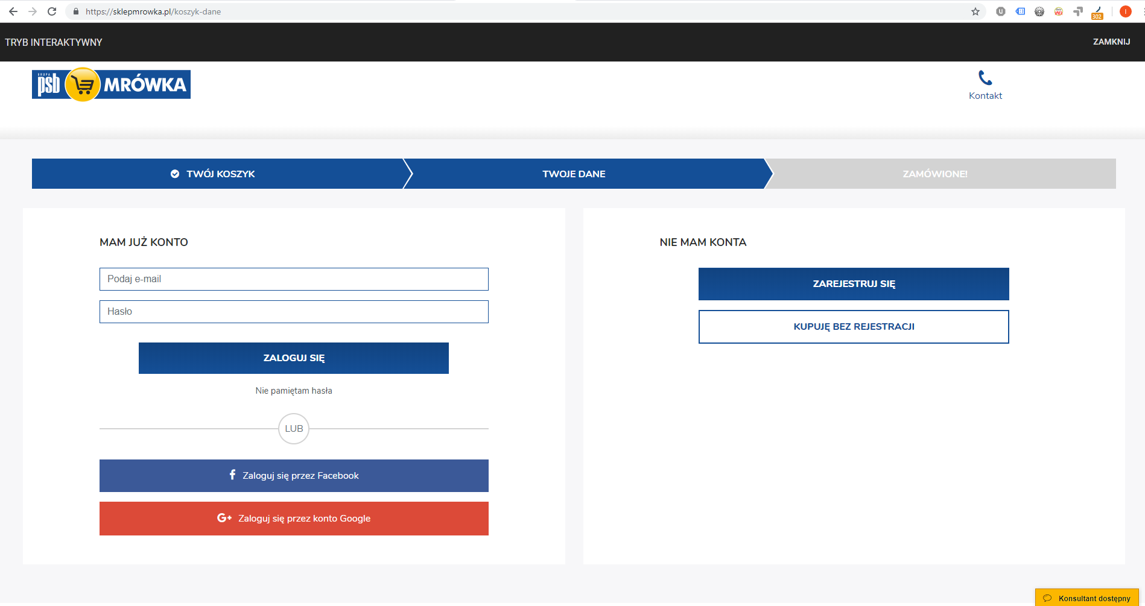The height and width of the screenshot is (606, 1145).
Task: Click the Hasło password field
Action: pos(294,312)
